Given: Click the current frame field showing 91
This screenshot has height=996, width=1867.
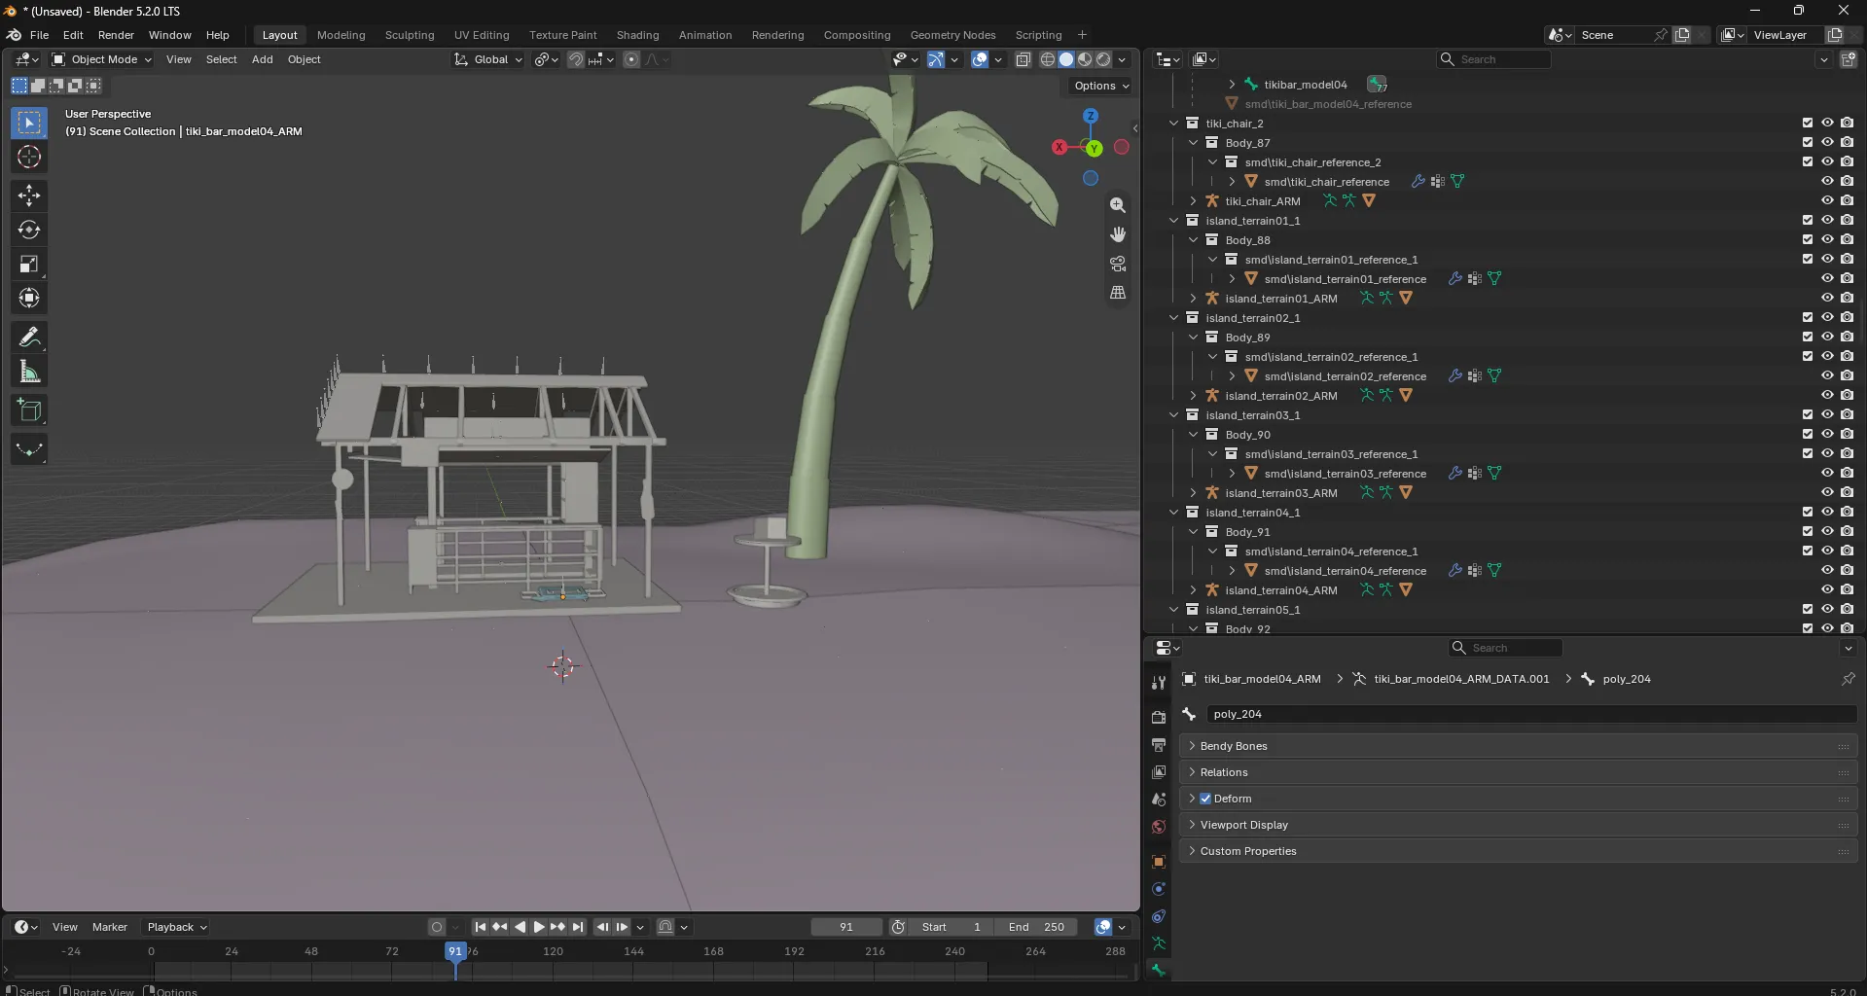Looking at the screenshot, I should point(846,927).
